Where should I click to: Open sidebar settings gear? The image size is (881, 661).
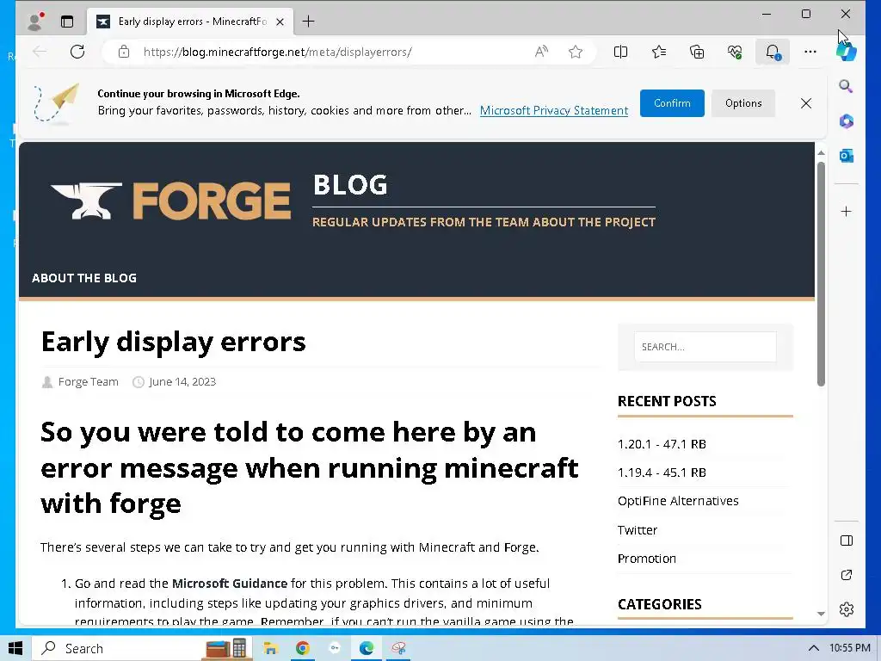[847, 609]
